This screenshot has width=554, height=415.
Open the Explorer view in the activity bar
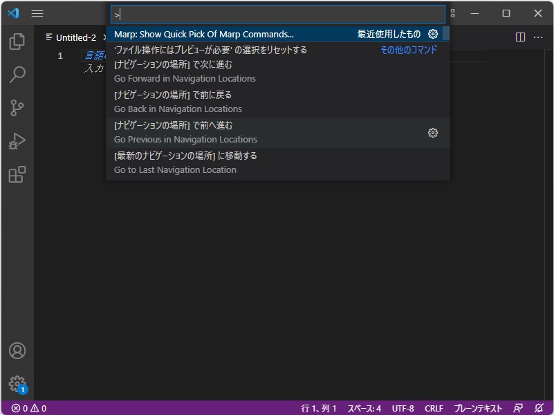point(18,41)
